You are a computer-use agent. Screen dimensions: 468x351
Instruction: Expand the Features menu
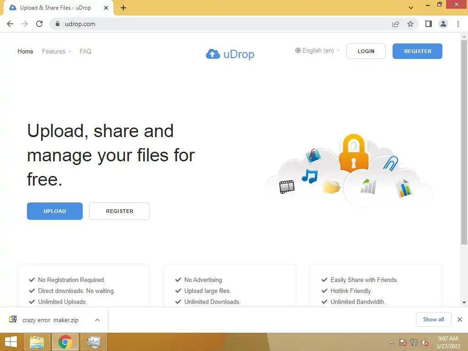(56, 51)
